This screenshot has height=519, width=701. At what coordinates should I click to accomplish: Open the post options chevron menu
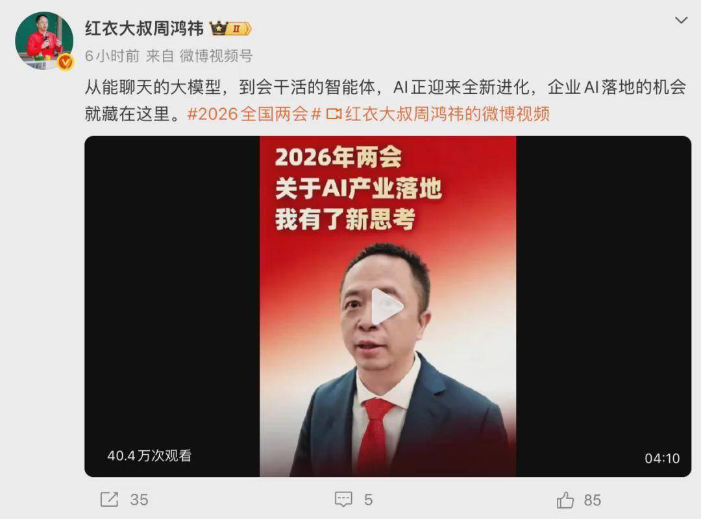pyautogui.click(x=681, y=21)
